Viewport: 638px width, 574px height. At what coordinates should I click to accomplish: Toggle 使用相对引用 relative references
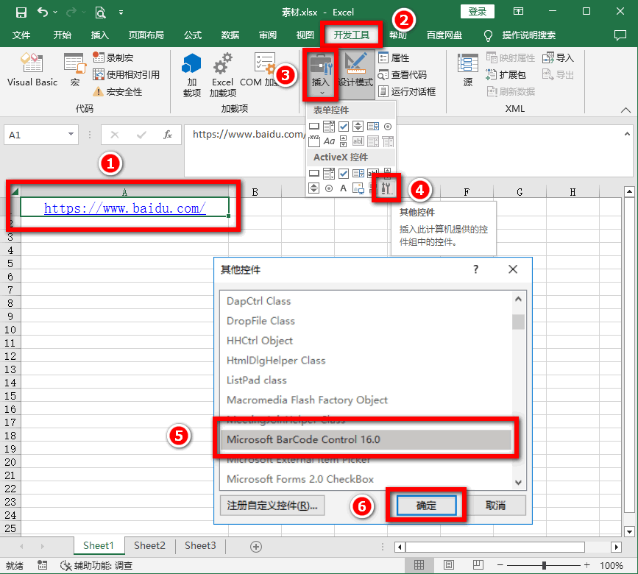(126, 74)
